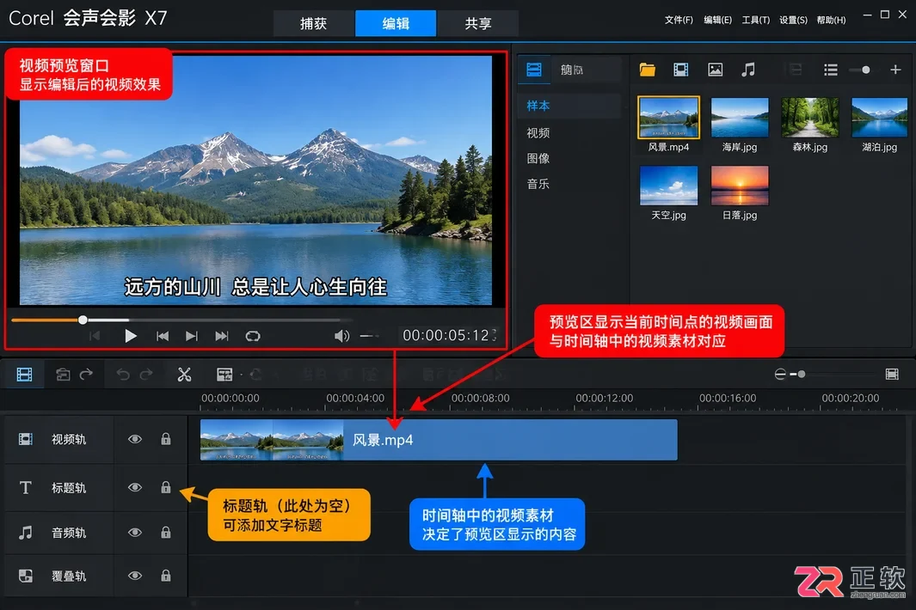
Task: Adjust the library thumbnail size slider
Action: (866, 70)
